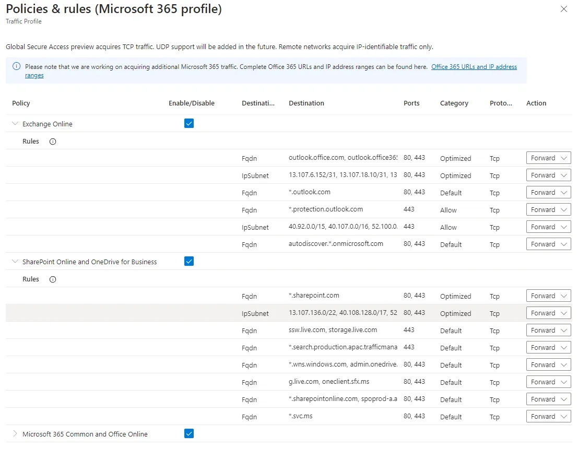The height and width of the screenshot is (471, 578).
Task: Expand the Microsoft 365 Common and Office Online group
Action: 15,434
